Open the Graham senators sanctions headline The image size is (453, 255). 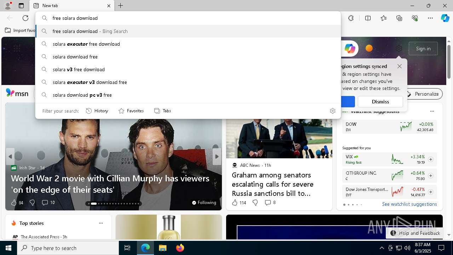(273, 184)
